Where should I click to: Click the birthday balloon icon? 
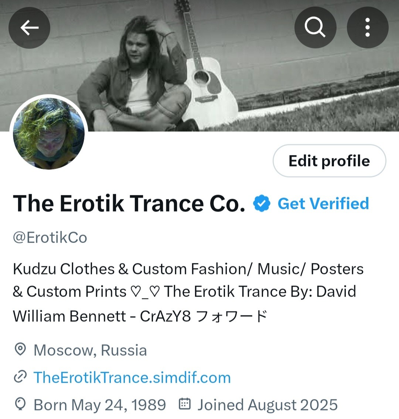[20, 404]
